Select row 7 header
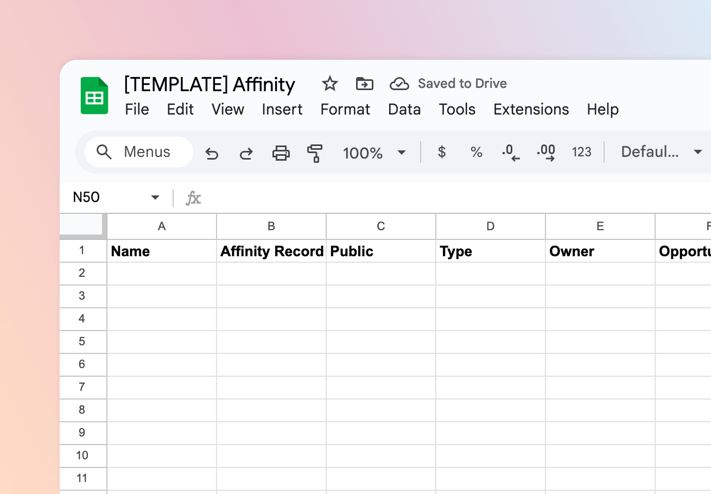 (82, 387)
